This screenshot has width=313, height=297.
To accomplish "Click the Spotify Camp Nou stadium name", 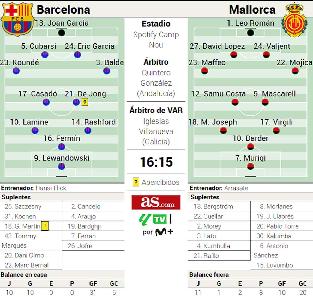I will (x=156, y=40).
